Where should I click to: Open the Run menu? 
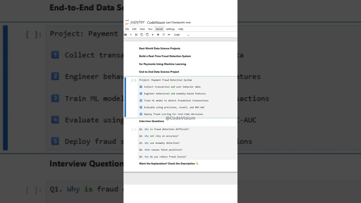click(x=150, y=29)
